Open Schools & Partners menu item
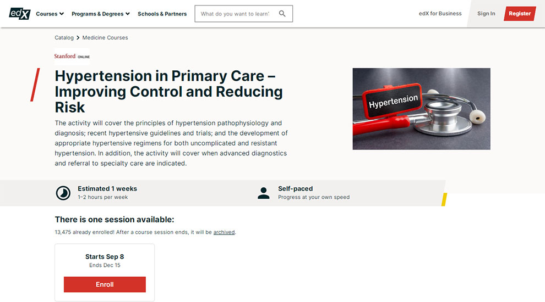 (162, 14)
